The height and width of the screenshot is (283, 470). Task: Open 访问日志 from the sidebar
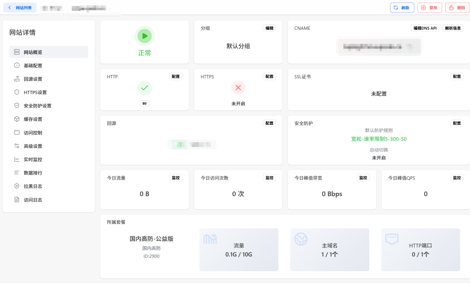(33, 200)
